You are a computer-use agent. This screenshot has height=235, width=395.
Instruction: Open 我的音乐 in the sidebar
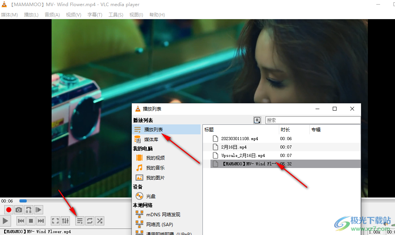155,168
